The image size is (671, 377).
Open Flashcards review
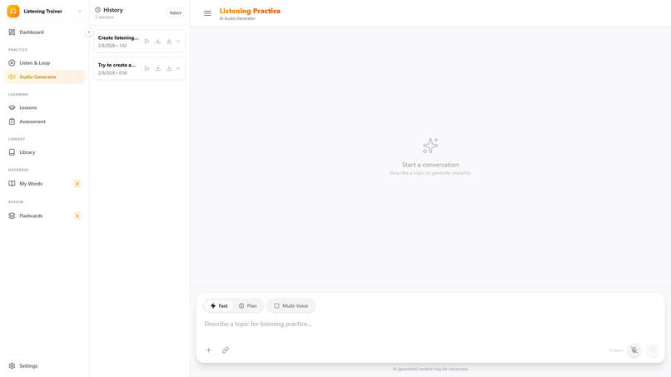pos(44,216)
